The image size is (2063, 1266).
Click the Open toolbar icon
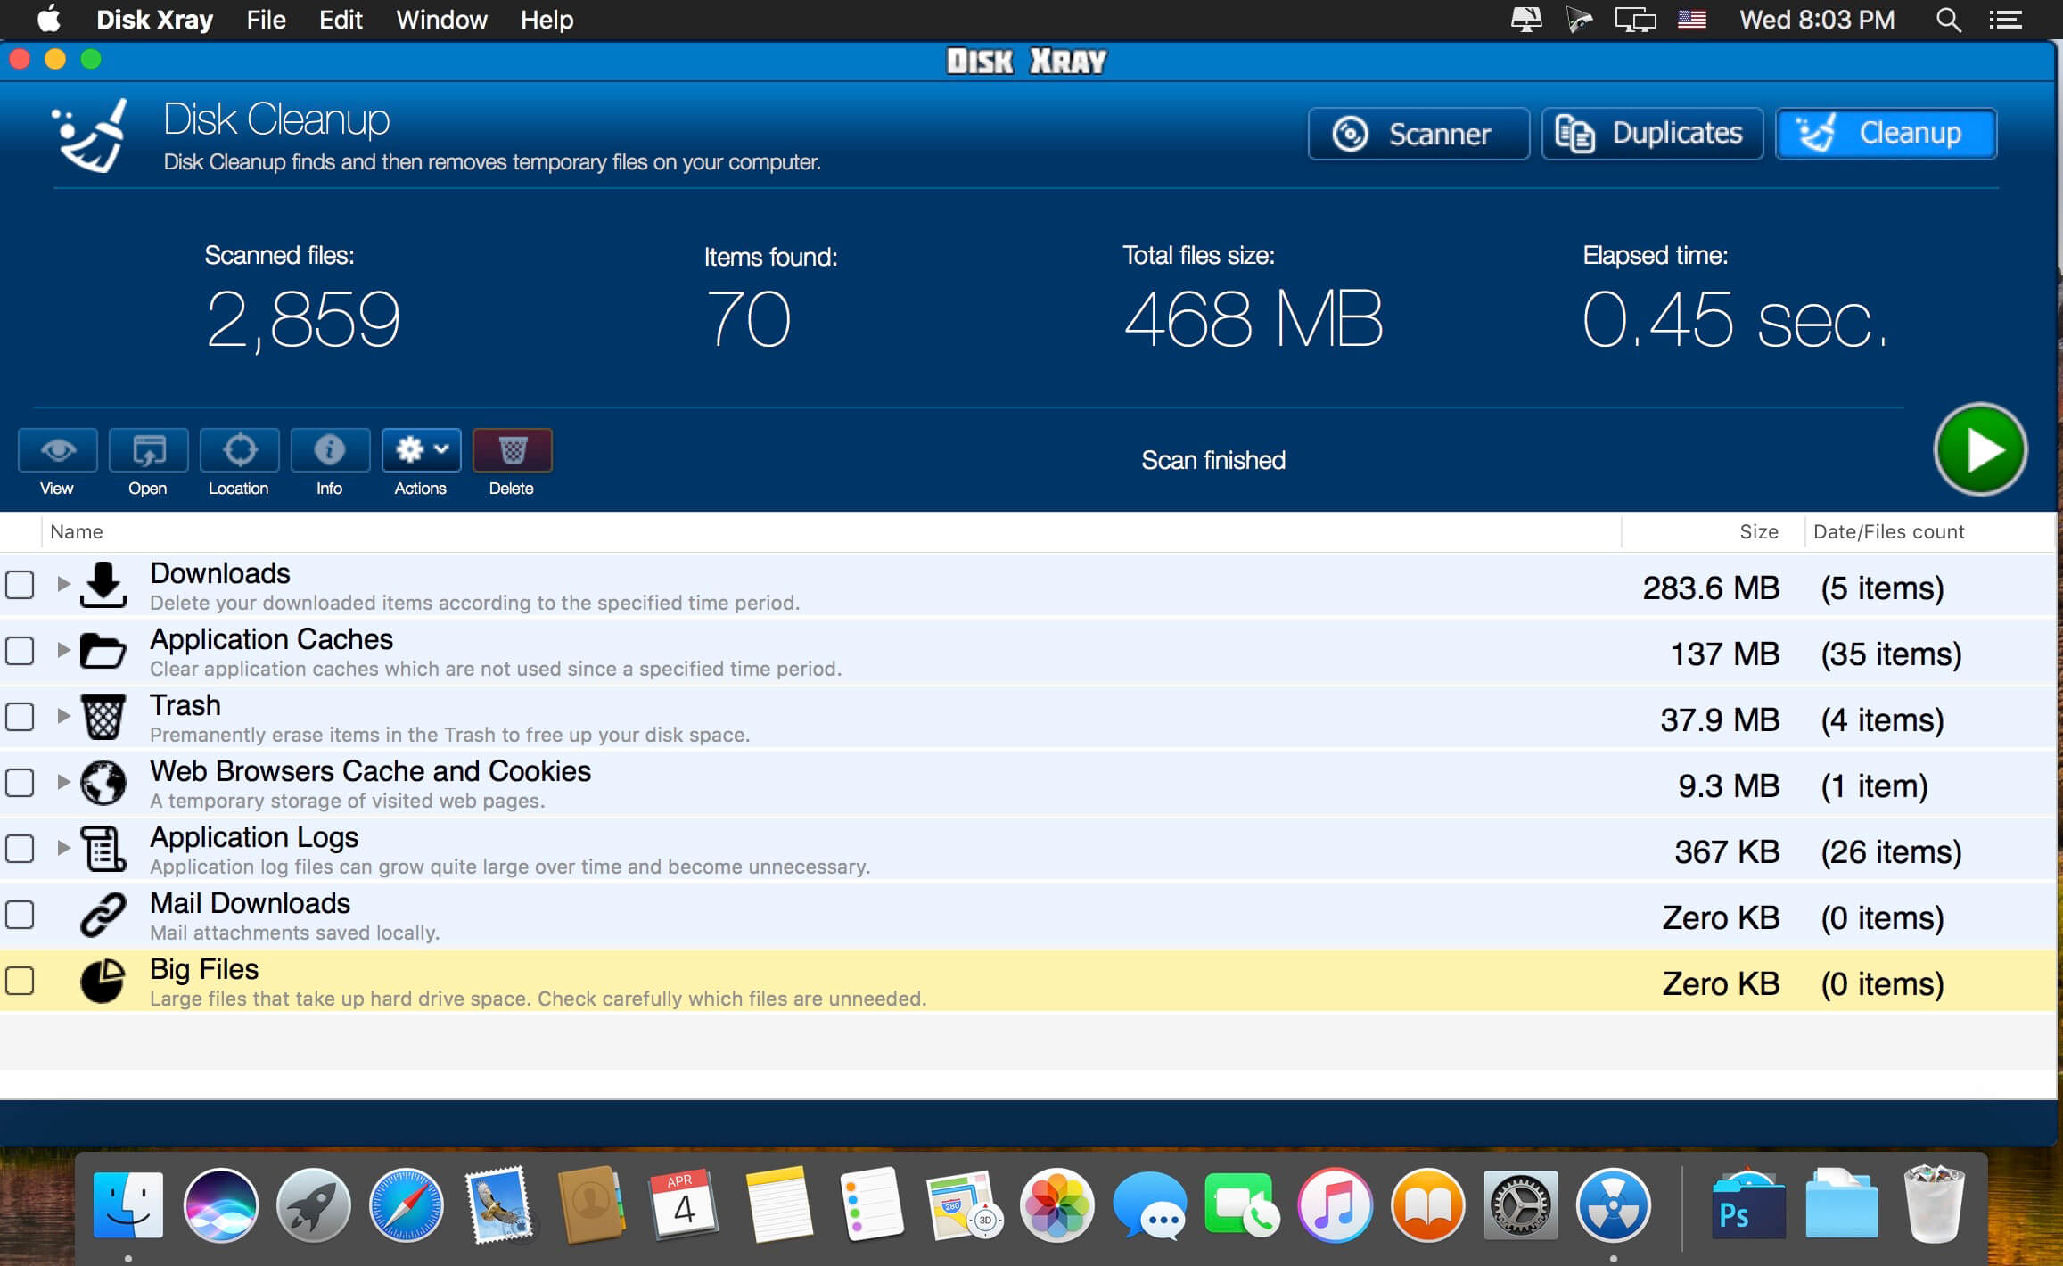click(x=149, y=450)
